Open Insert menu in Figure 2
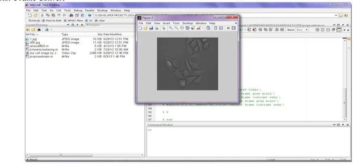This screenshot has height=164, width=353. click(166, 23)
